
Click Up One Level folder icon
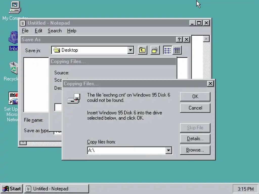(x=142, y=50)
